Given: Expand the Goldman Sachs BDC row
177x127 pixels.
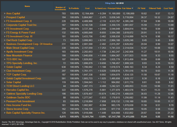Looking at the screenshot, I should click(5, 98).
